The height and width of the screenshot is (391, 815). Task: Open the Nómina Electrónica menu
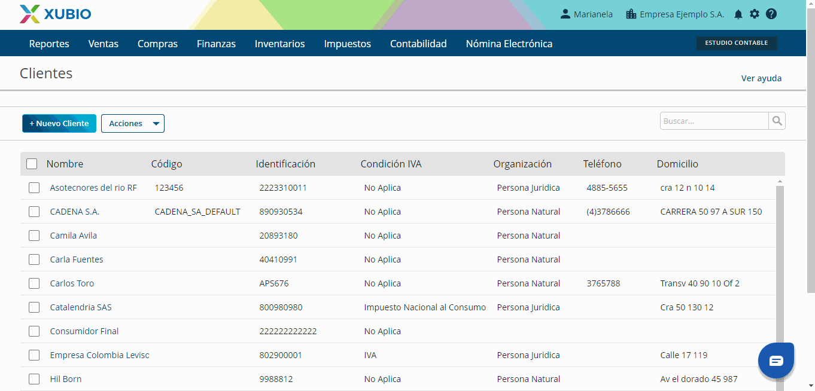[x=509, y=44]
